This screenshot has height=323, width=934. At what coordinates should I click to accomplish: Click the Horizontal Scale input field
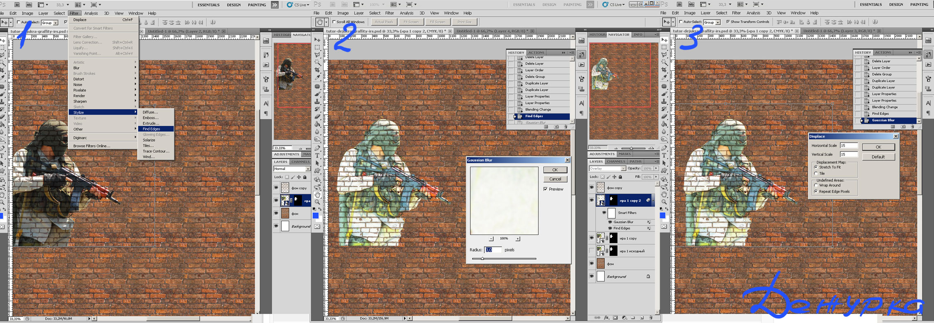click(x=849, y=146)
